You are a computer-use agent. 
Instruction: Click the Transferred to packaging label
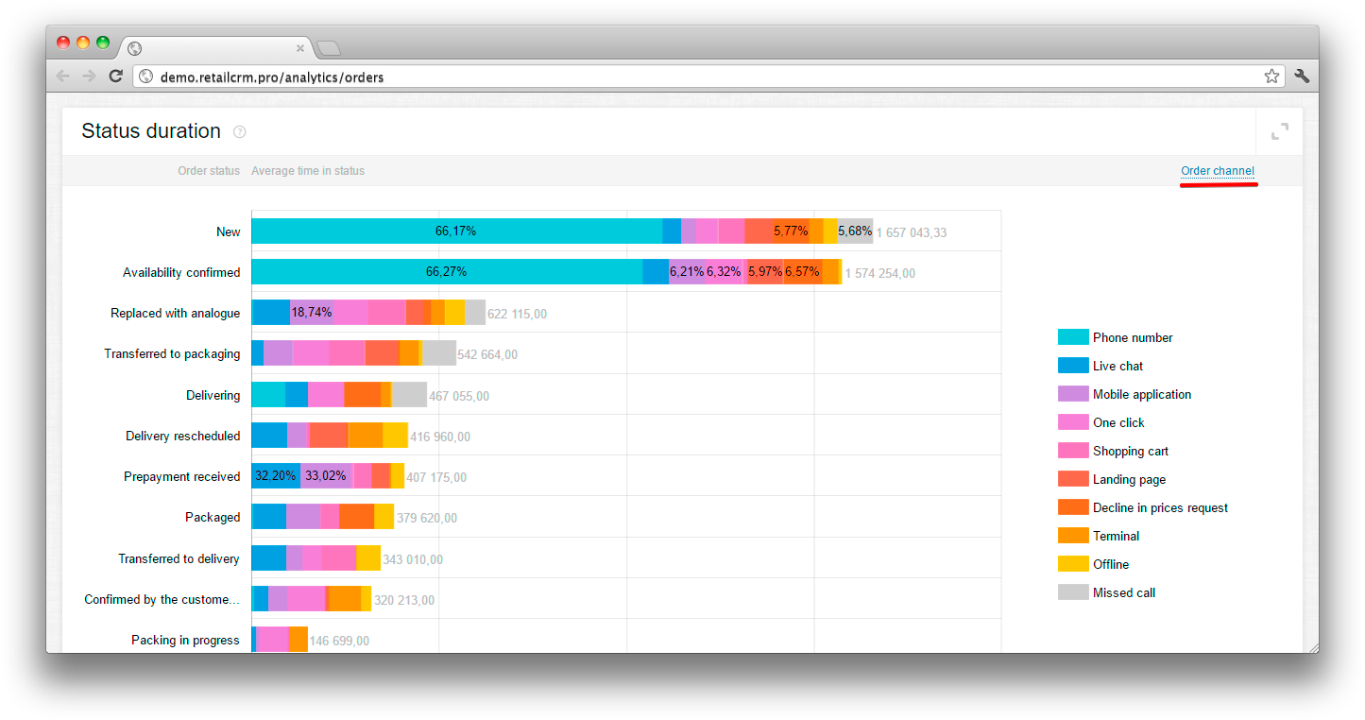click(x=172, y=354)
